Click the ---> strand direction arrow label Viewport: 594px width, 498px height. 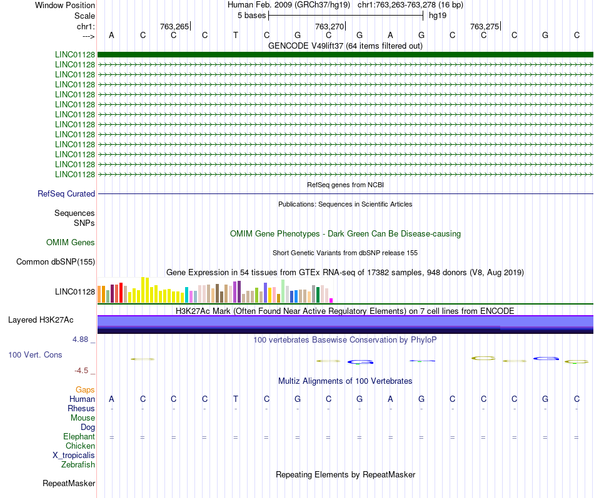point(88,36)
